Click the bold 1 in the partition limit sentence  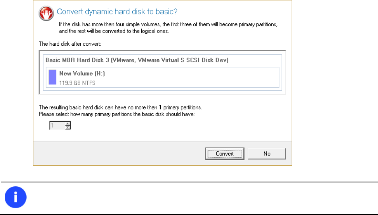(x=160, y=107)
